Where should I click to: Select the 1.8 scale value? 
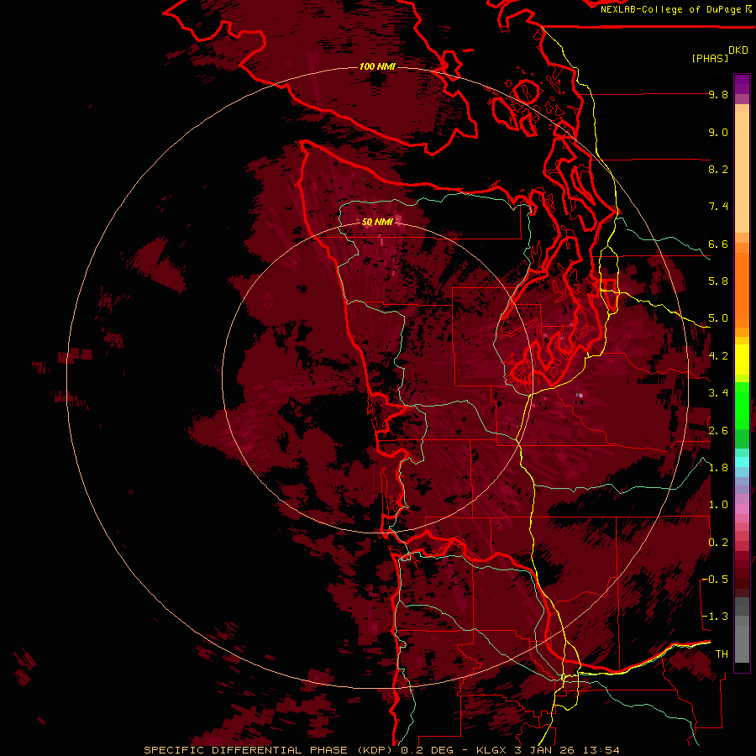[x=718, y=468]
